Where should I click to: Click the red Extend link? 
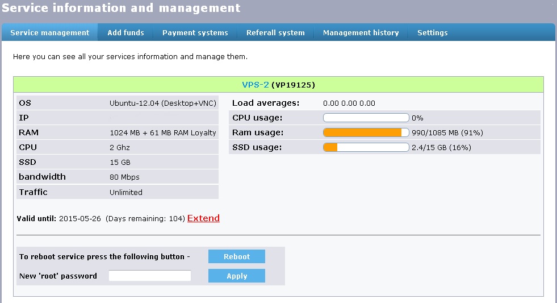click(x=203, y=218)
